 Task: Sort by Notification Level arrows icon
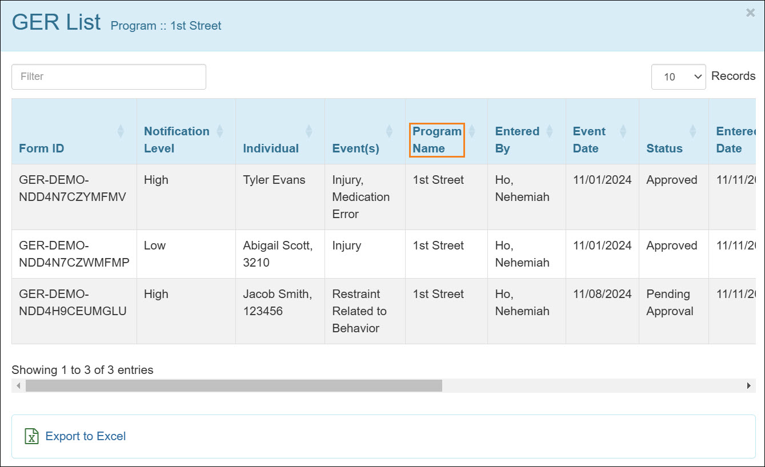[x=219, y=131]
